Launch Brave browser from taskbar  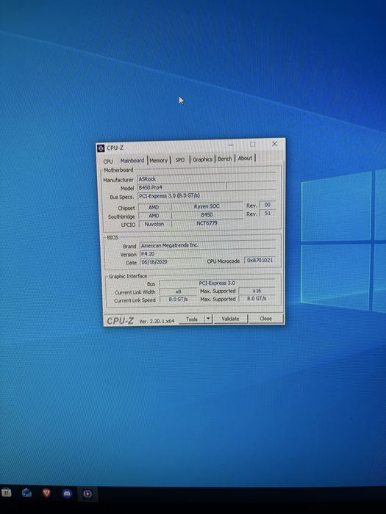point(46,493)
